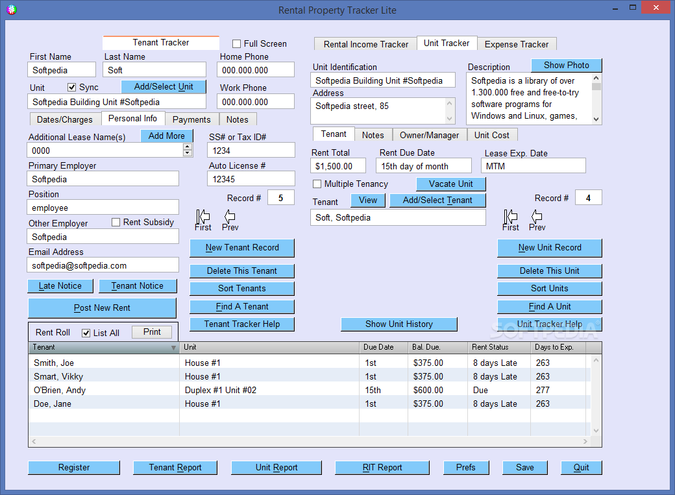
Task: Click the Rent Total field
Action: tap(338, 166)
